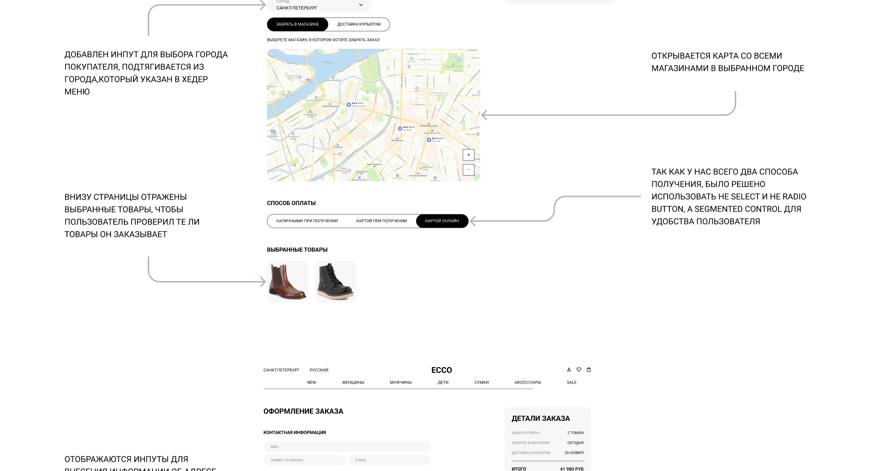Image resolution: width=884 pixels, height=471 pixels.
Task: Zoom out the map with minus button
Action: [x=468, y=170]
